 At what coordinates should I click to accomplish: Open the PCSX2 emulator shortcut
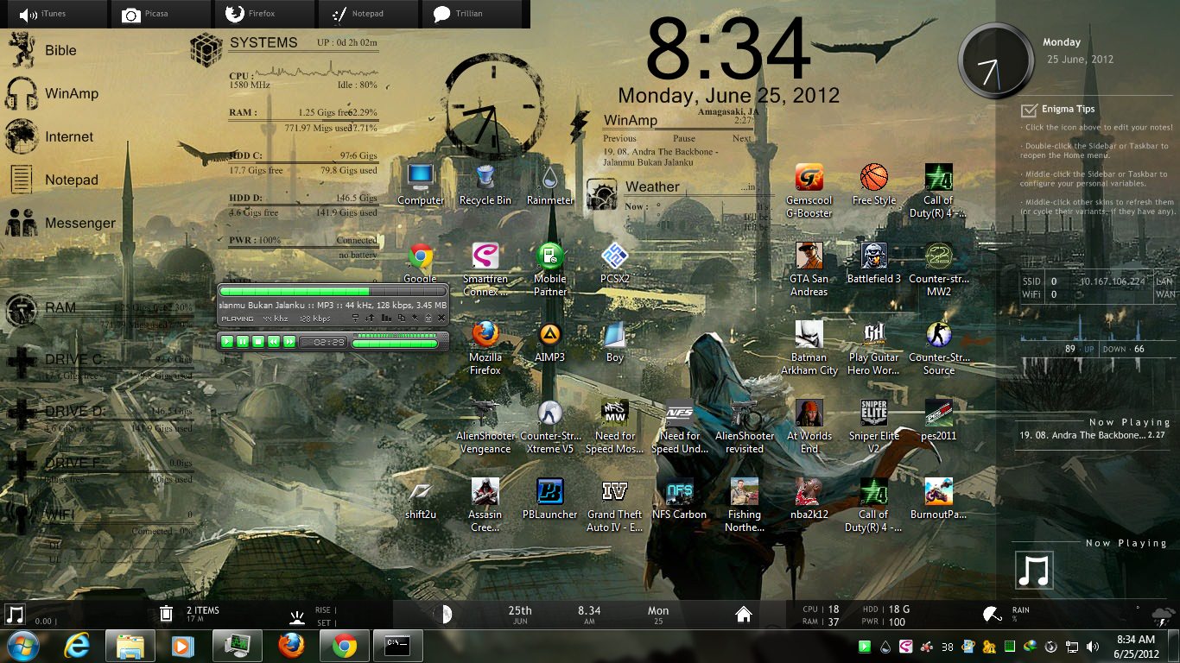pyautogui.click(x=615, y=263)
